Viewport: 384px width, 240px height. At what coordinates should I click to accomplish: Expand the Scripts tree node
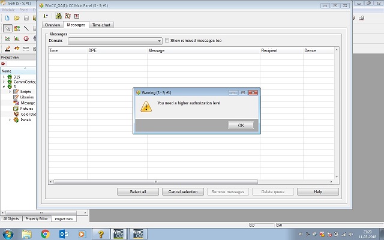pyautogui.click(x=10, y=91)
